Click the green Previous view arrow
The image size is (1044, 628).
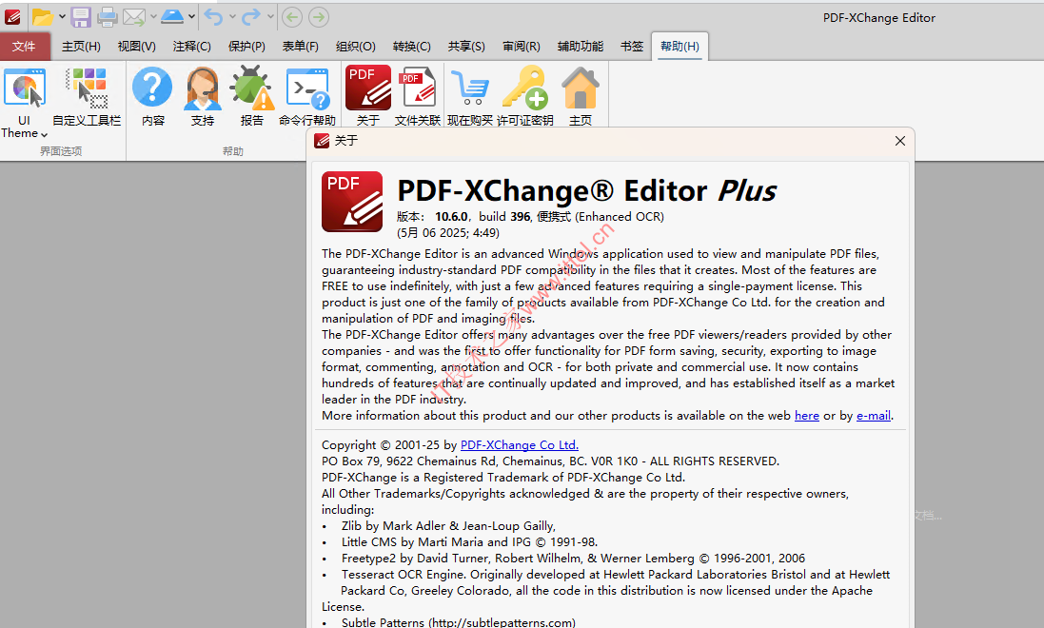click(291, 16)
